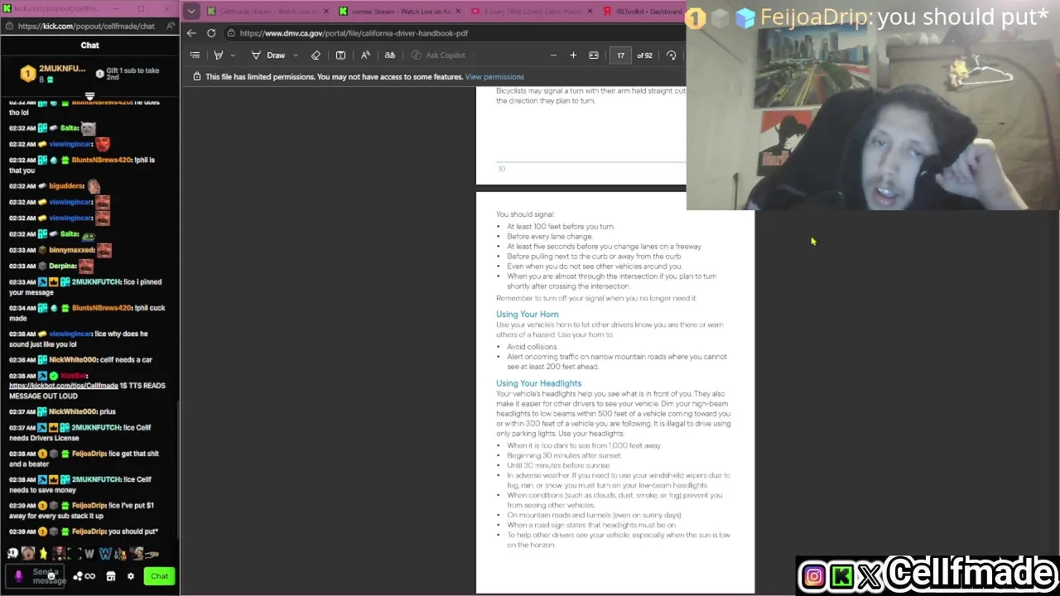Click username bigudders in chat
The image size is (1060, 596).
click(x=66, y=186)
